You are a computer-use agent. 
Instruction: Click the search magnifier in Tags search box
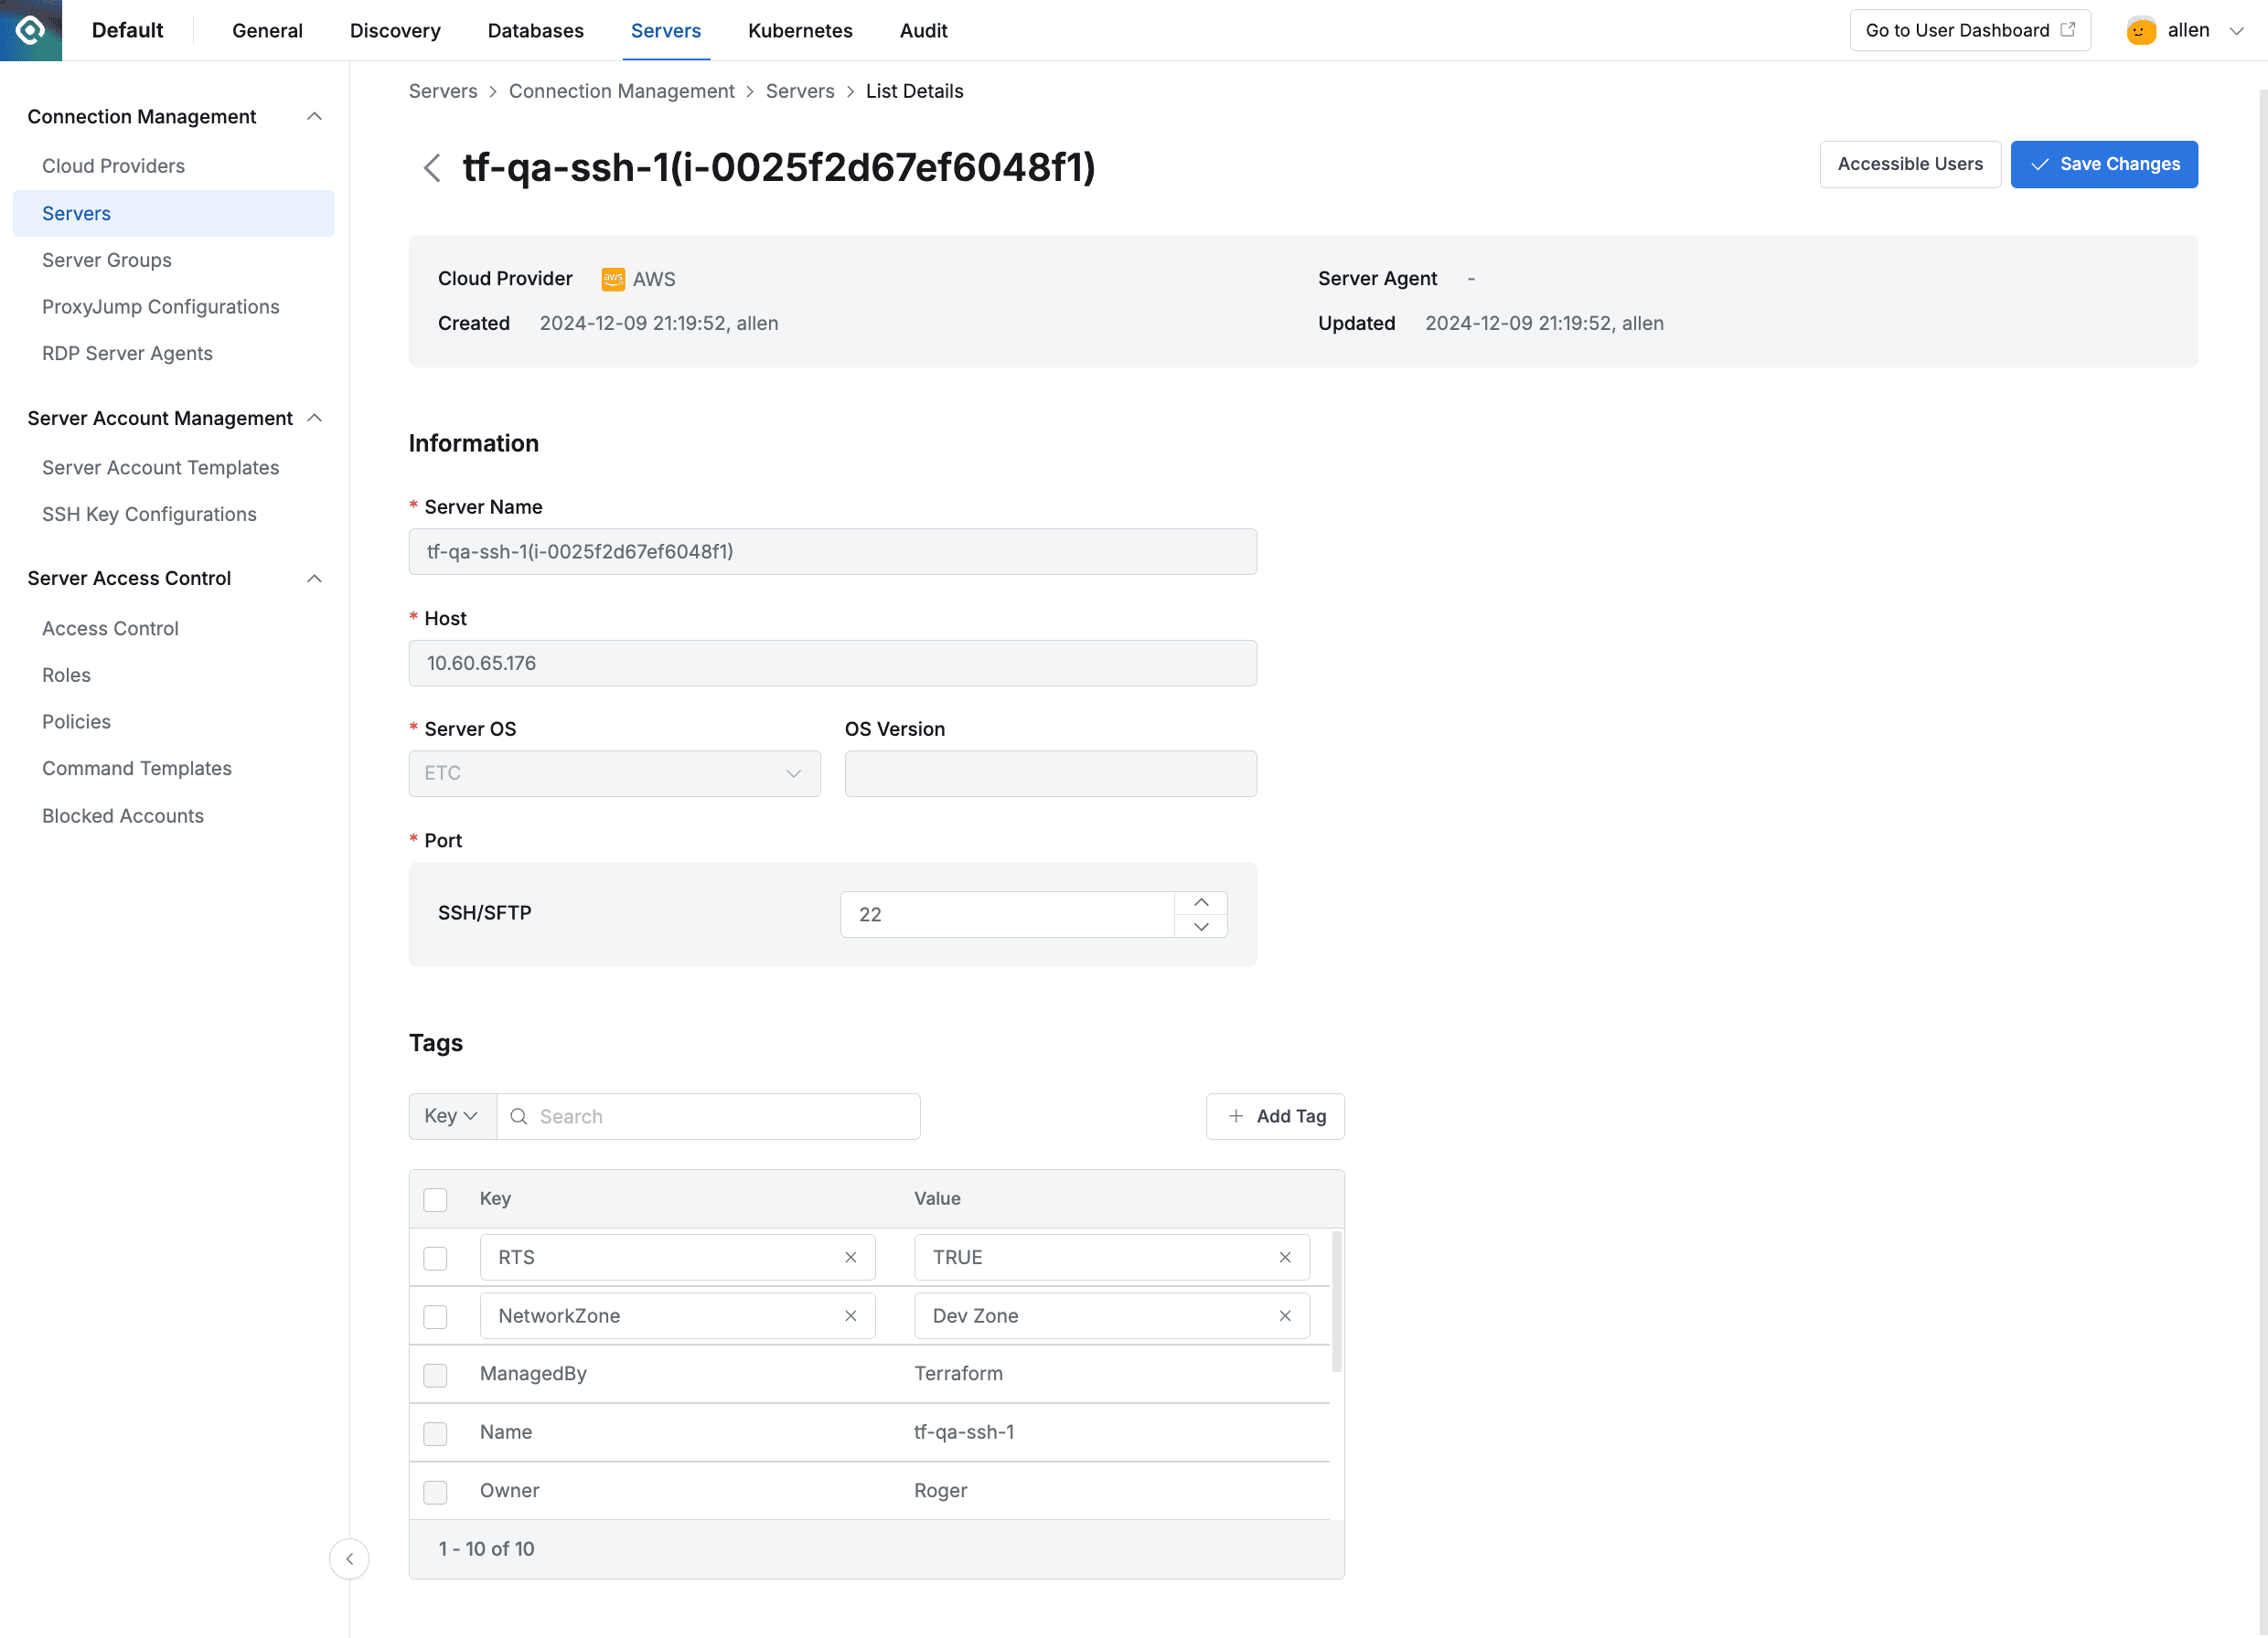[519, 1116]
